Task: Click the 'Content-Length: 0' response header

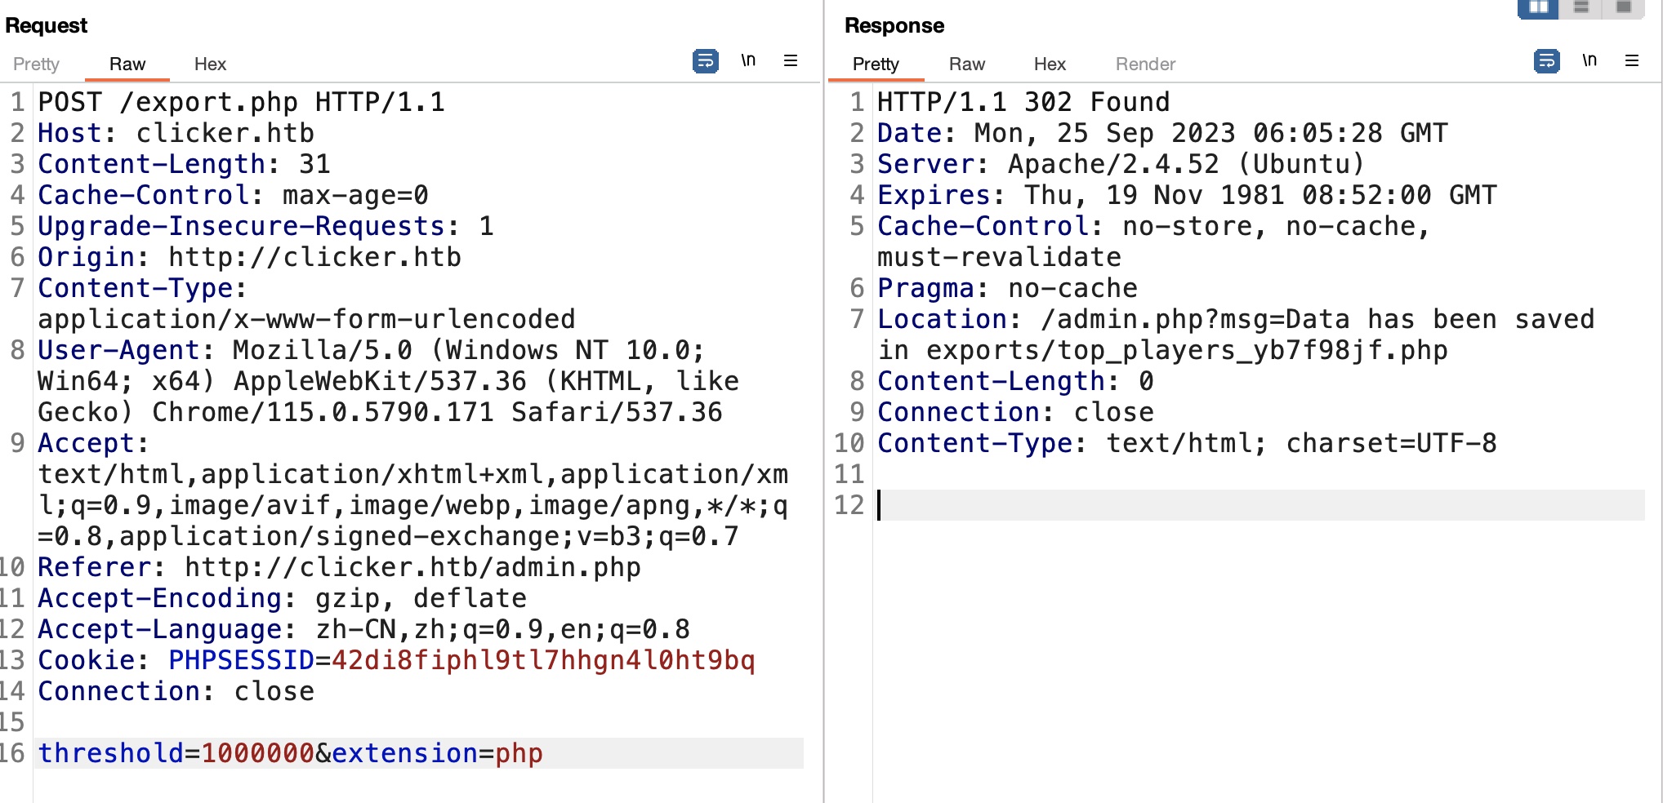Action: [x=1015, y=381]
